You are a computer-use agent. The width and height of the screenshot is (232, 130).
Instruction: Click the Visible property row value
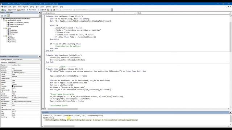26,113
